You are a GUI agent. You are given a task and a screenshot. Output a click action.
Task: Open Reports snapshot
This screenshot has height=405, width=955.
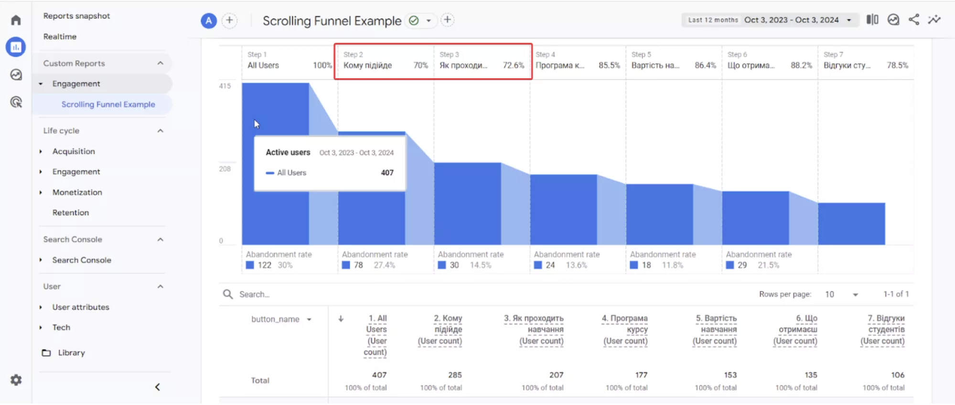click(x=76, y=16)
